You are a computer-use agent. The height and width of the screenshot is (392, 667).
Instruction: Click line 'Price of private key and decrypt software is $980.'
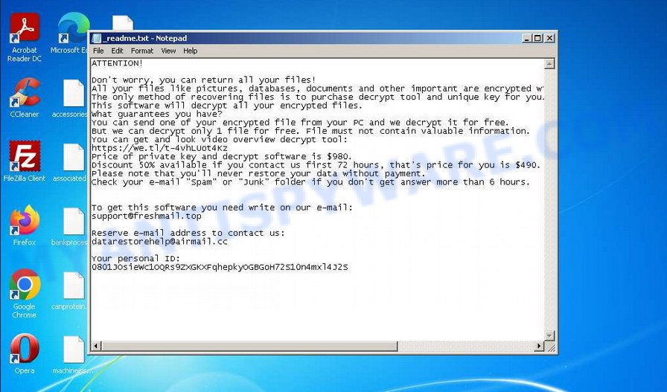[x=222, y=156]
